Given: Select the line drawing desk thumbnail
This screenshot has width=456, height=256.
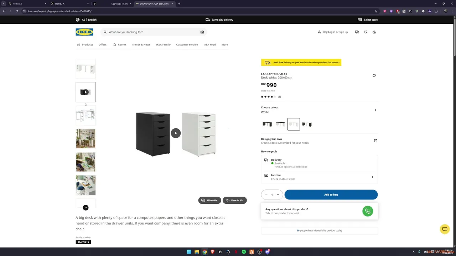Looking at the screenshot, I should point(85,115).
